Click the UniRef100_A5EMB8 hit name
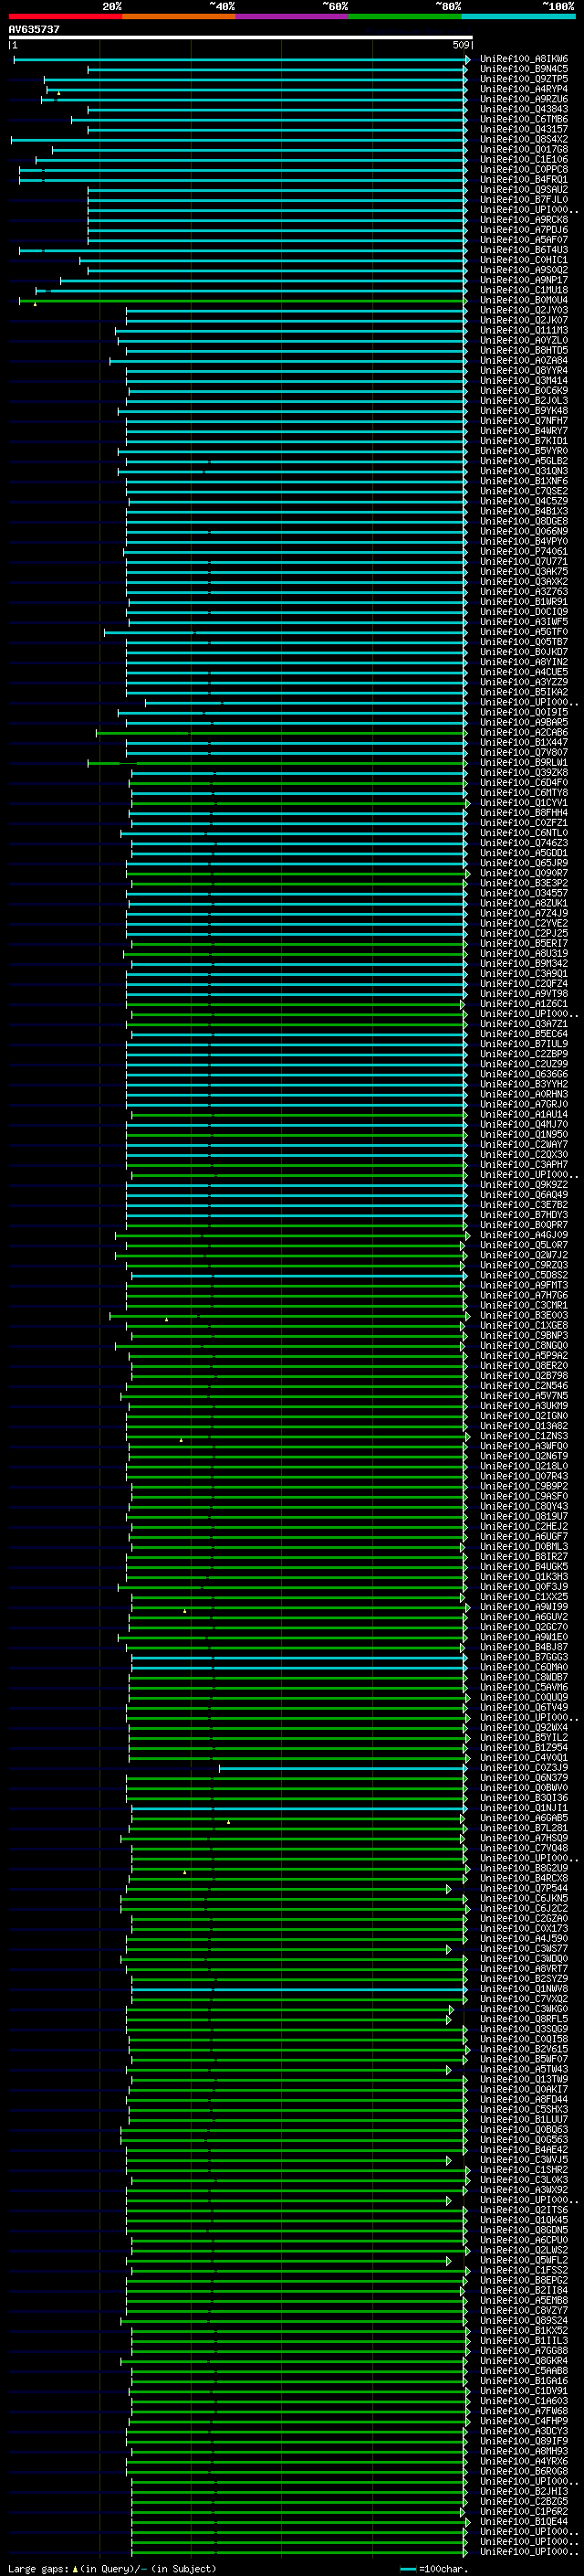This screenshot has width=584, height=2576. tap(524, 2301)
